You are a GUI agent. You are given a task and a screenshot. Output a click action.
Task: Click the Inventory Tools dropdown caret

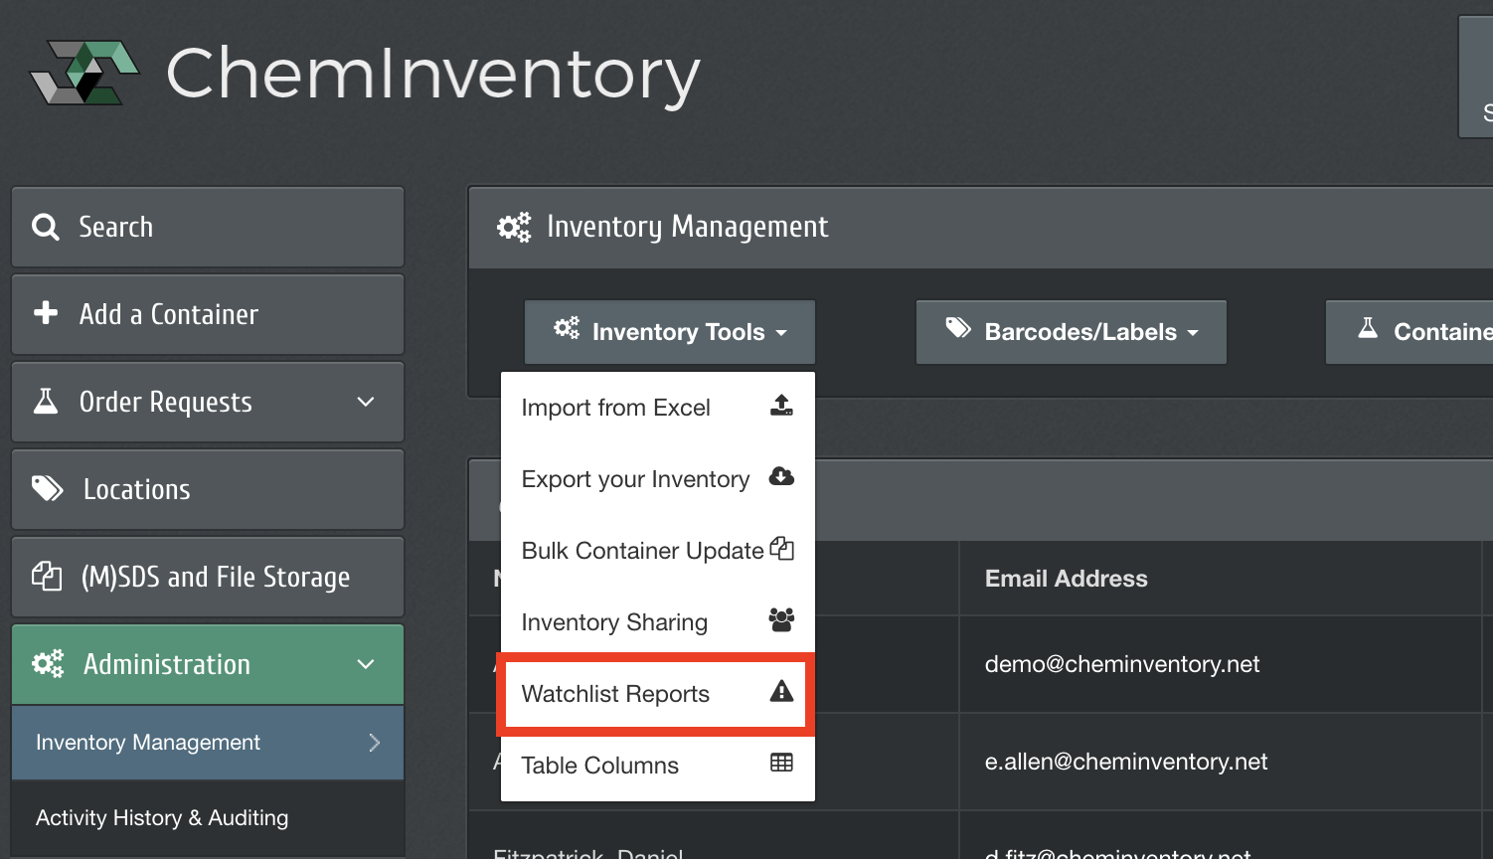[781, 333]
